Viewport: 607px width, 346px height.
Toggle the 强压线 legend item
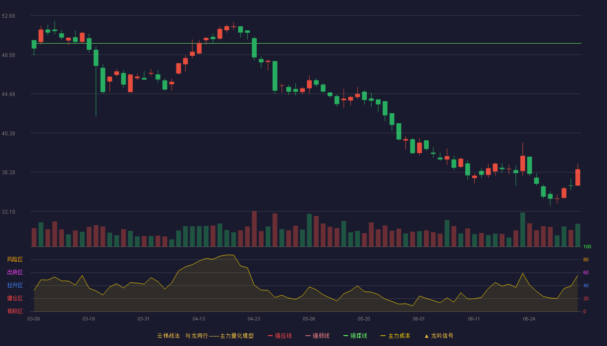click(x=280, y=336)
